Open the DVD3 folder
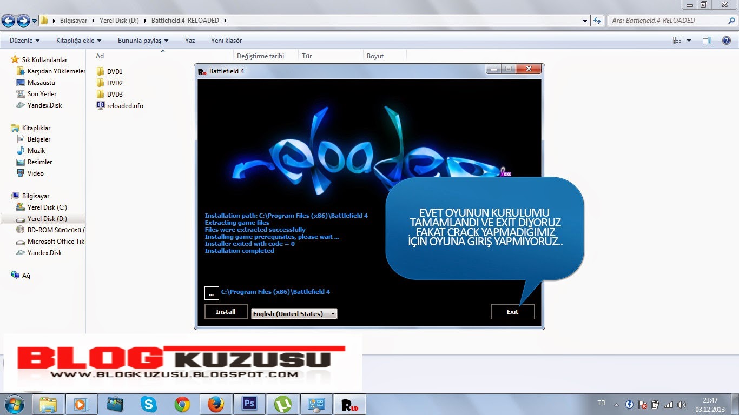Viewport: 739px width, 415px height. (x=109, y=94)
